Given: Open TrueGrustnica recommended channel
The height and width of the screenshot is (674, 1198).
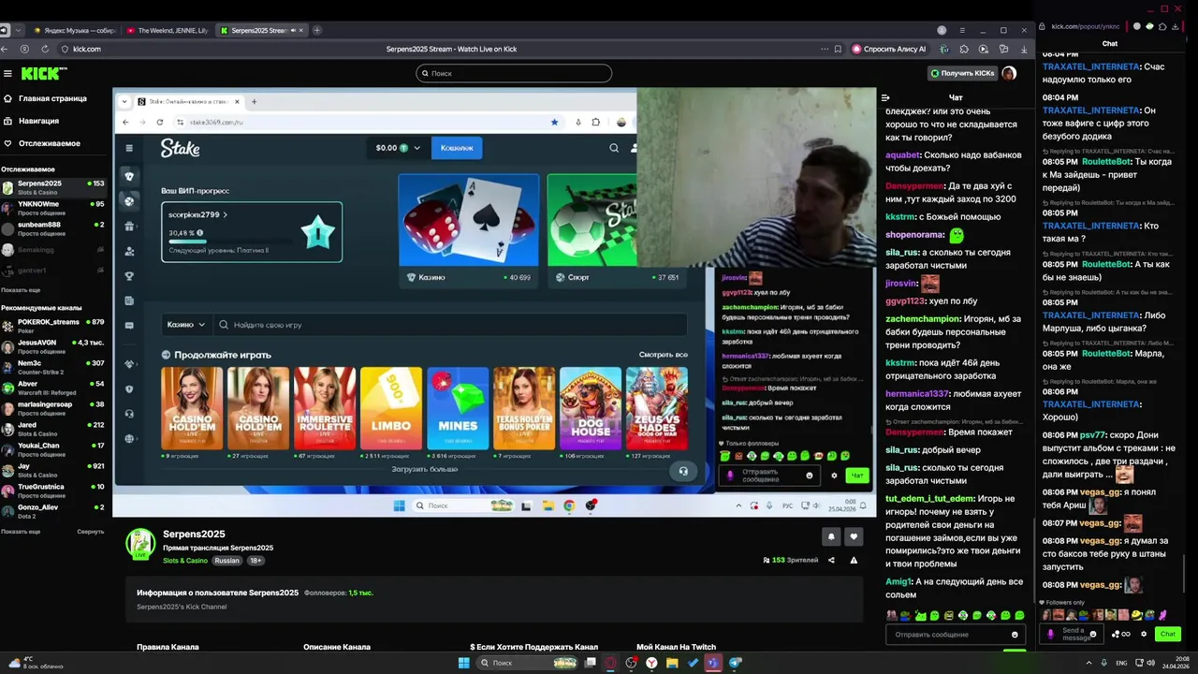Looking at the screenshot, I should pos(53,491).
